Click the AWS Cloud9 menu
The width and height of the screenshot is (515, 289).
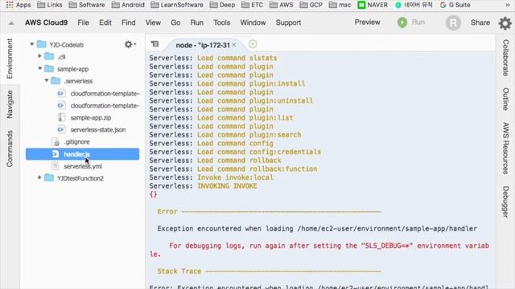coord(47,22)
